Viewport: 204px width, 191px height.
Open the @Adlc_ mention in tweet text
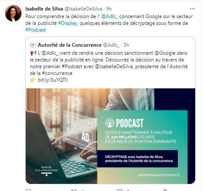[109, 16]
